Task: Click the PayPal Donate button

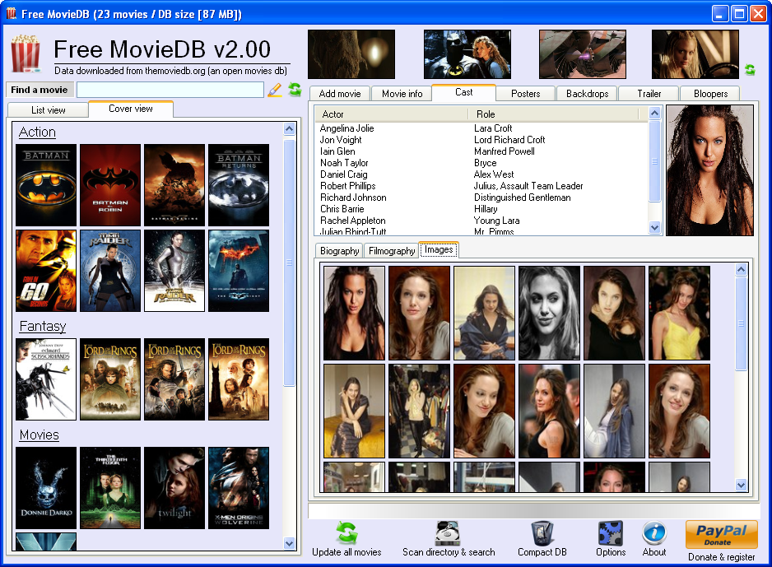Action: point(721,534)
